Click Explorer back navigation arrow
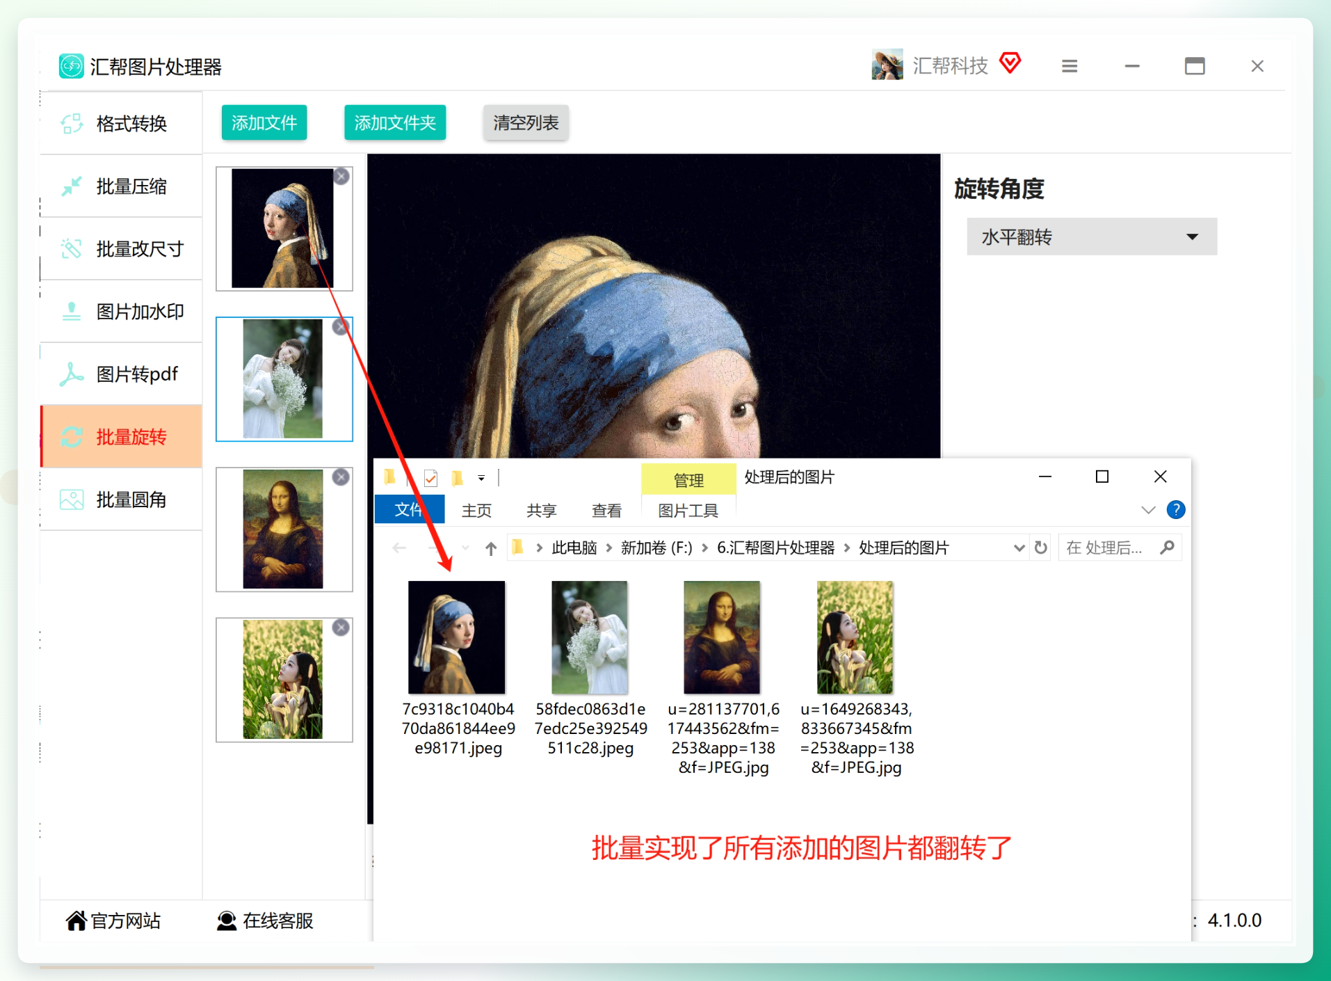 (399, 548)
